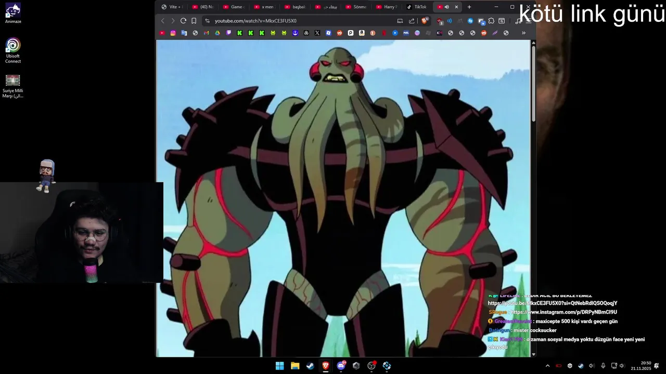The width and height of the screenshot is (666, 374).
Task: Open the X (Twitter) bookmark
Action: tap(317, 33)
